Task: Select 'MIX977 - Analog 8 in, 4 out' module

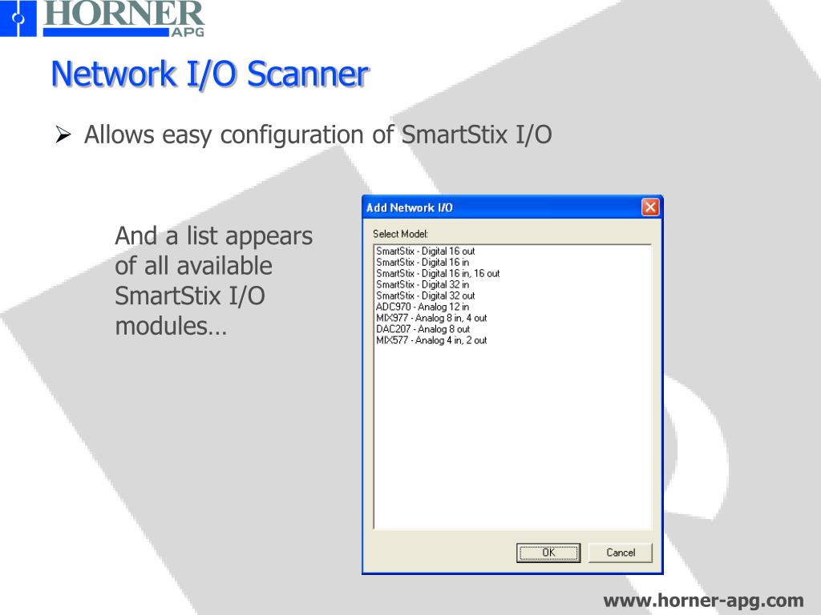Action: point(431,318)
